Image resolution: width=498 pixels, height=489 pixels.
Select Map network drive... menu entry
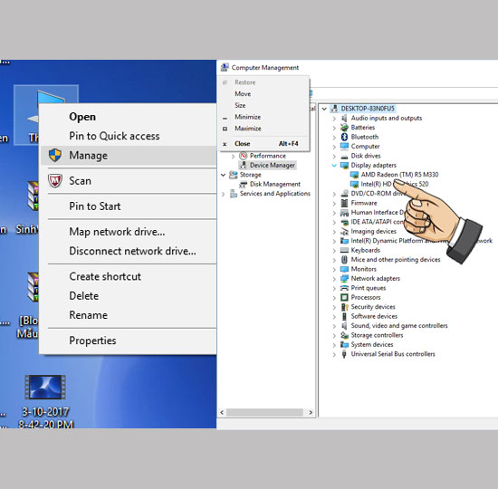(117, 232)
